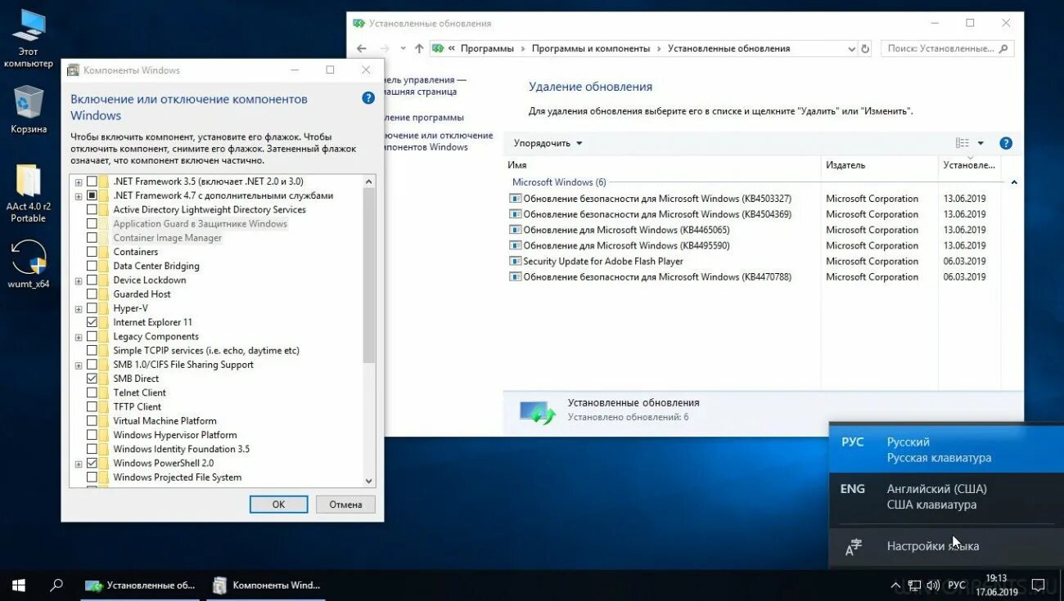The image size is (1064, 601).
Task: Click the search magnifier in the updates search box
Action: [1004, 48]
